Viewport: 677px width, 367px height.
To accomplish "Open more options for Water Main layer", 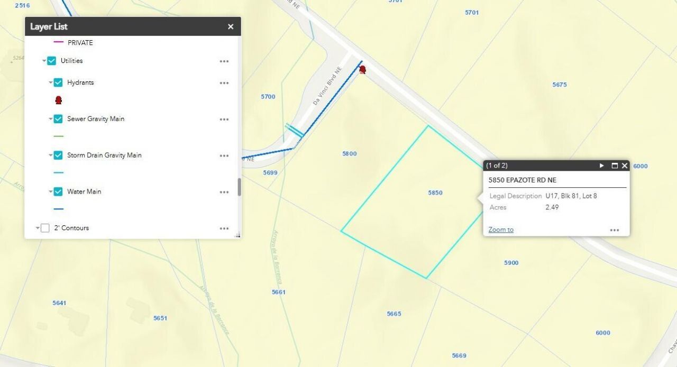I will point(224,192).
